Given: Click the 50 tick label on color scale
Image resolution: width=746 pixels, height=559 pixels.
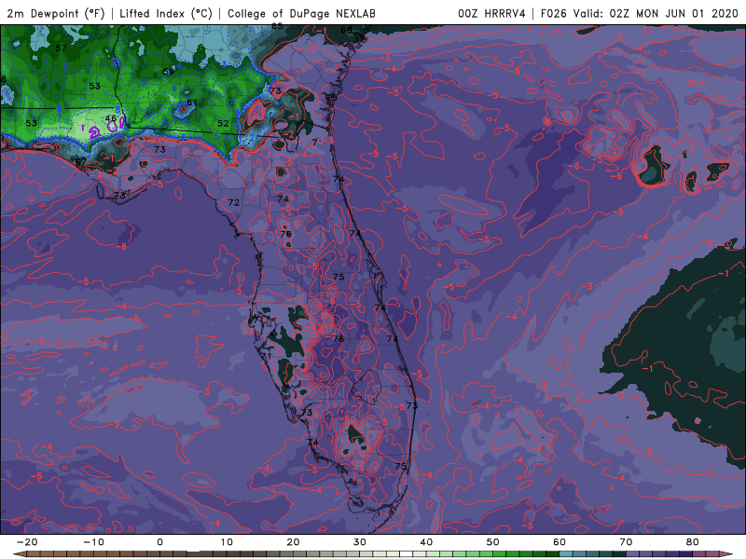Looking at the screenshot, I should point(493,542).
